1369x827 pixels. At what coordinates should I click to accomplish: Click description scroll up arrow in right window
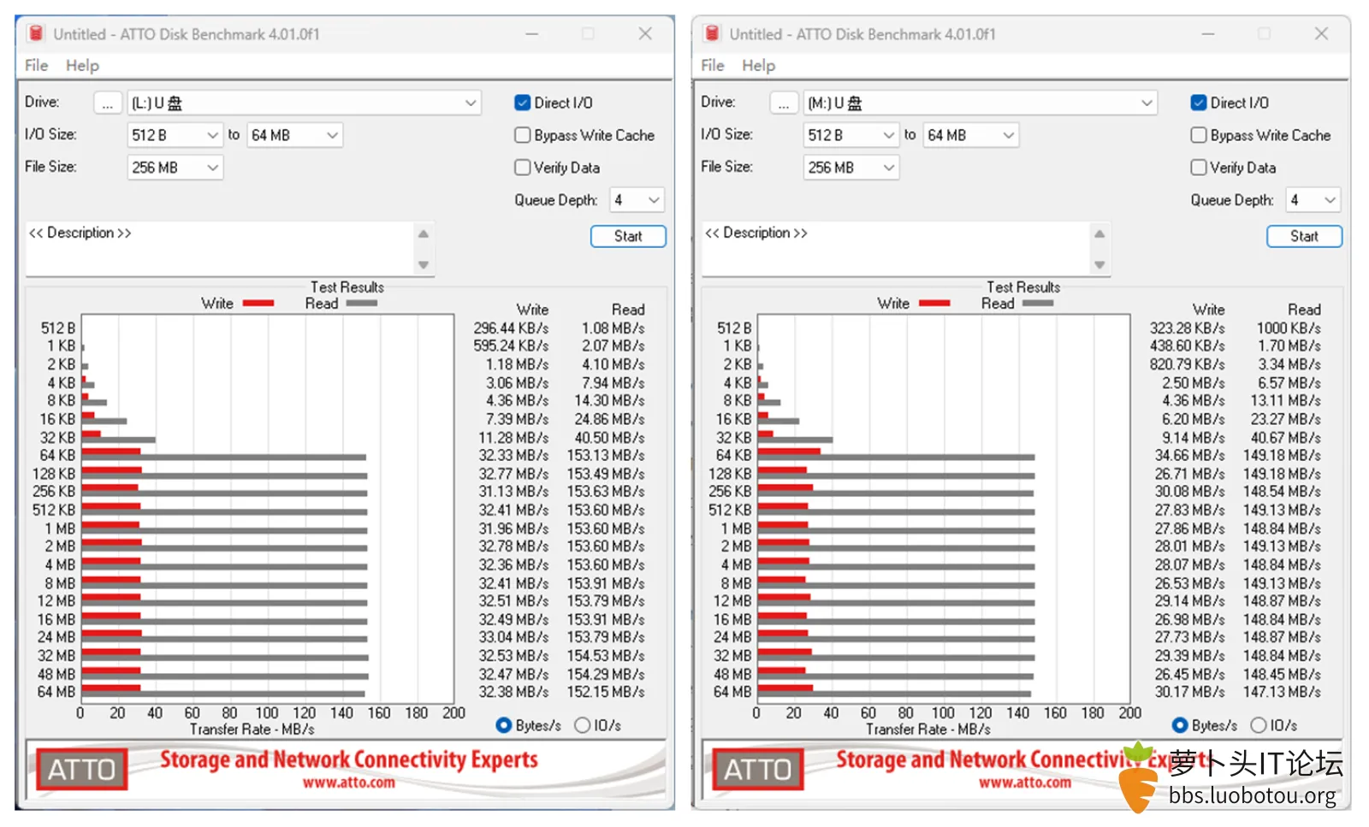point(1099,233)
